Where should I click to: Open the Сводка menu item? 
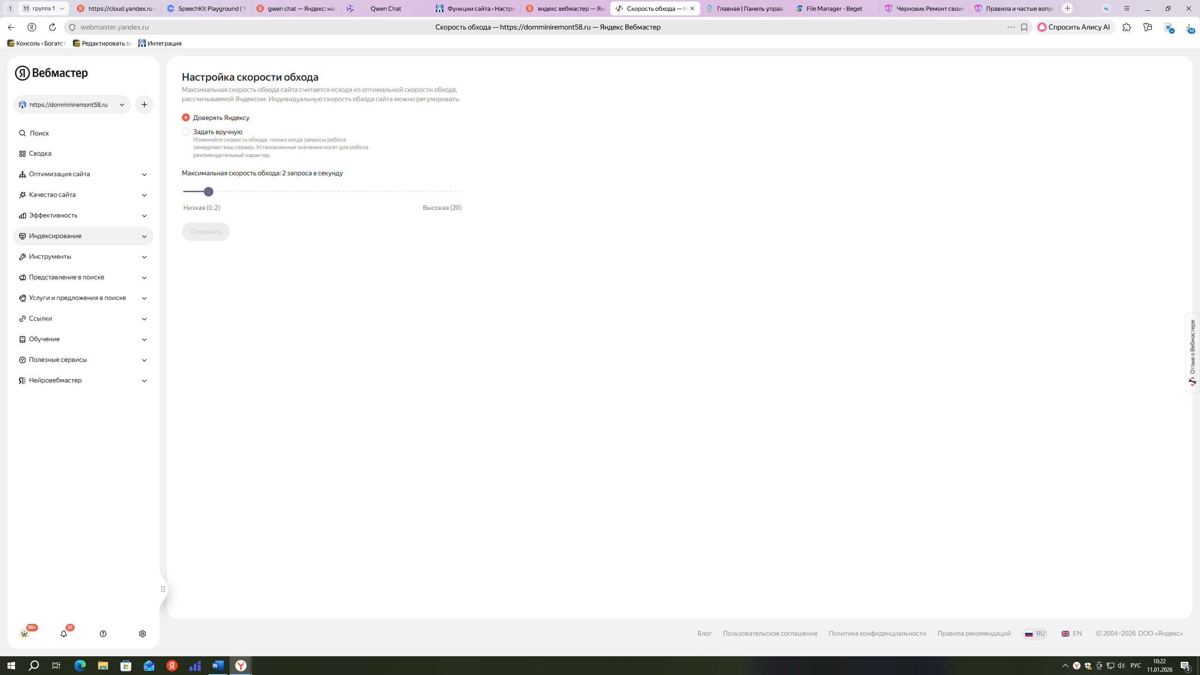tap(40, 154)
